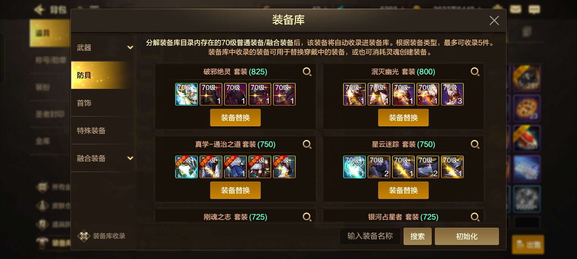Click 装备替换 under 星云迷踪 套装
This screenshot has height=259, width=577.
403,190
